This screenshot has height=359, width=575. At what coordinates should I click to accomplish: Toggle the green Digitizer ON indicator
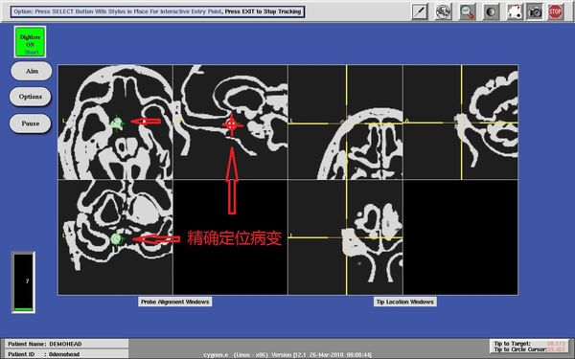coord(30,42)
